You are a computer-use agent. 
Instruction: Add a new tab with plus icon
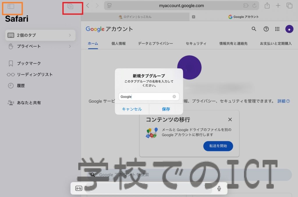(x=278, y=6)
